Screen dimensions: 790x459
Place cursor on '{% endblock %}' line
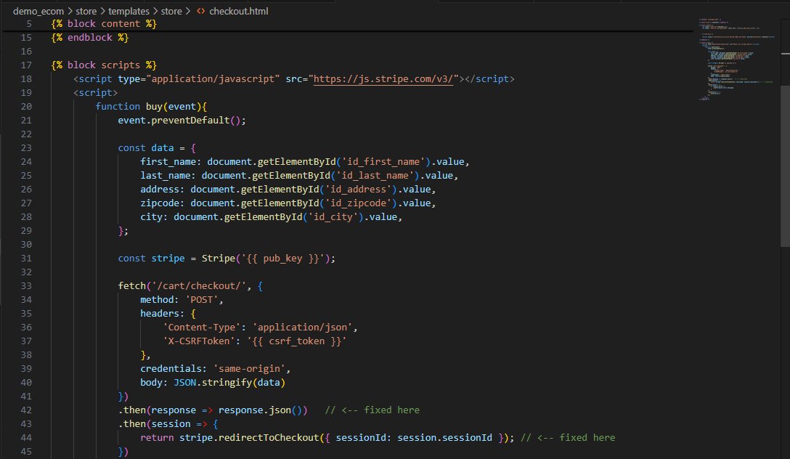(90, 37)
